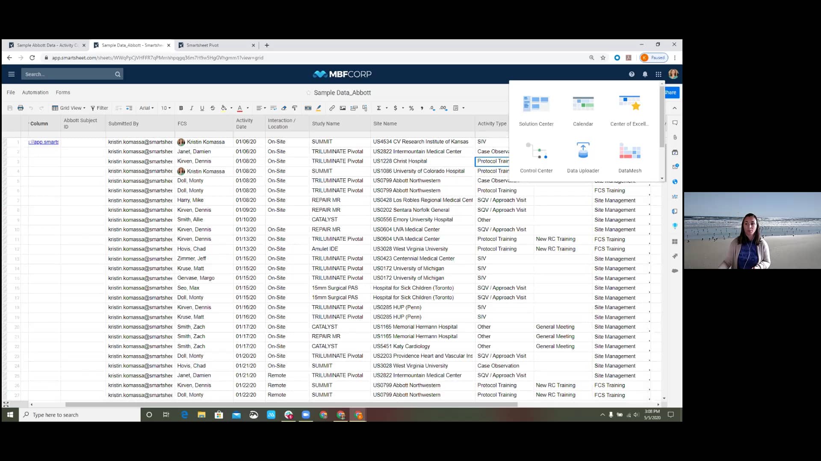Open the Smartsheet notifications bell
This screenshot has height=461, width=821.
coord(645,74)
